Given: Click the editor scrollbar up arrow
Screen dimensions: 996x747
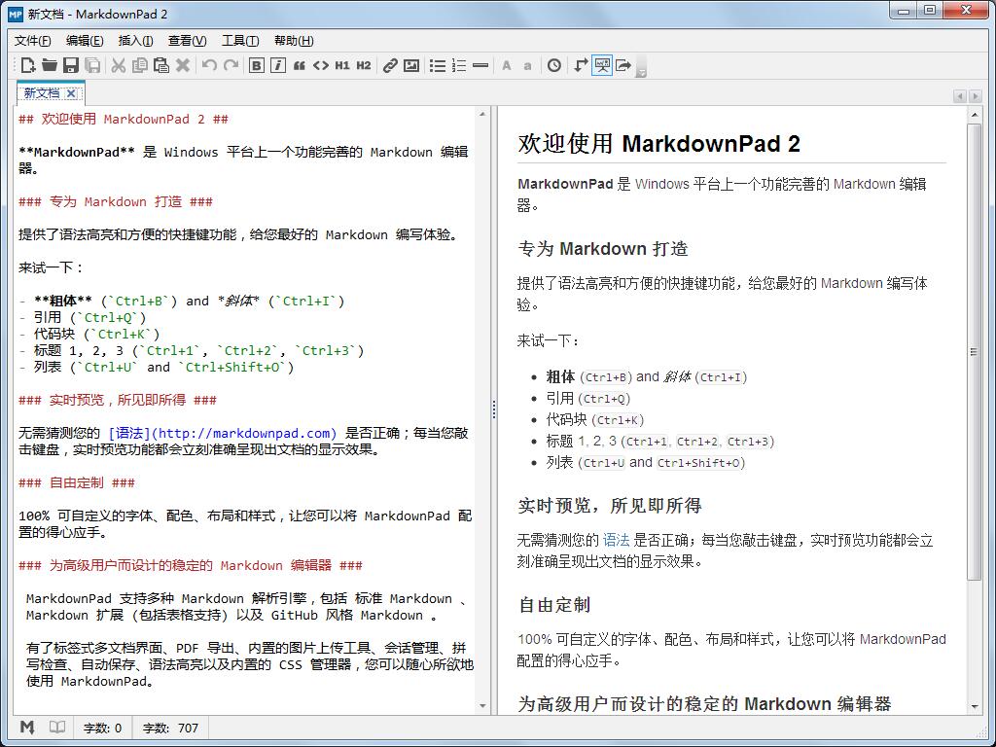Looking at the screenshot, I should pyautogui.click(x=482, y=114).
